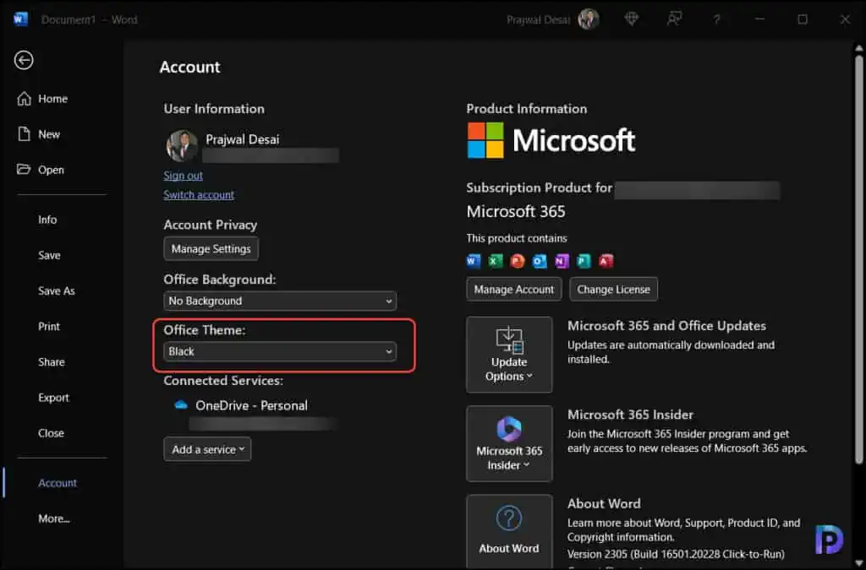This screenshot has height=570, width=866.
Task: Click the help question mark icon
Action: 717,19
